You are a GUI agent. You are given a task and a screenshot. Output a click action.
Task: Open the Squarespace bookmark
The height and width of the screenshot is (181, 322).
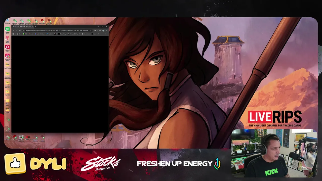click(86, 34)
